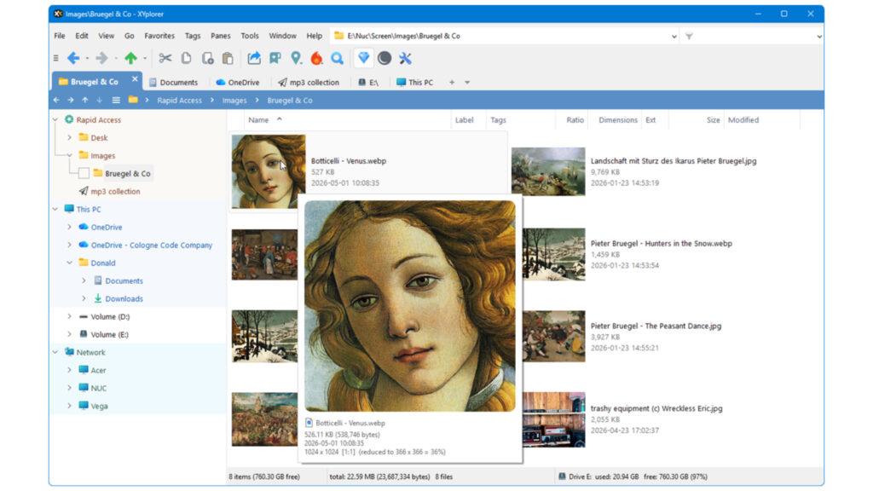Open the Tags menu
Image resolution: width=873 pixels, height=491 pixels.
point(193,36)
